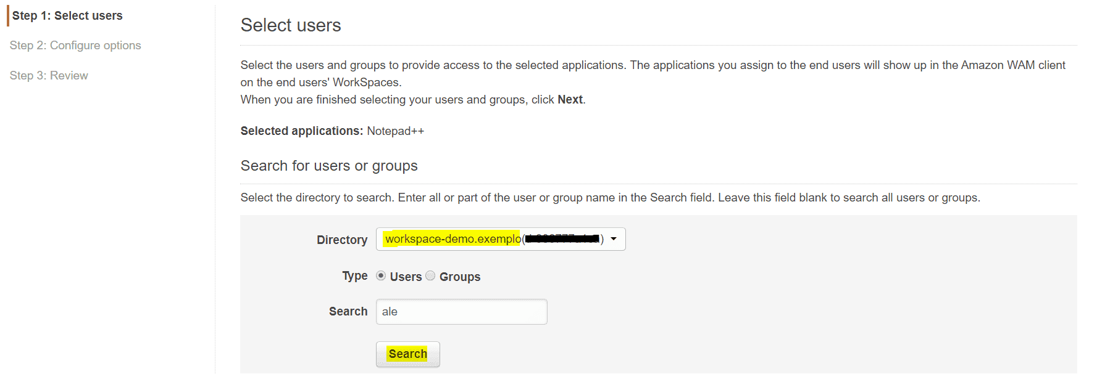Open the Step 1: Select users tab
Screen dimensions: 1097x374
67,16
